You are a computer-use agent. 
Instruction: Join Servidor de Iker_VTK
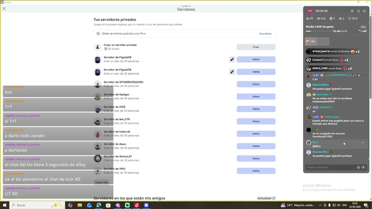[x=256, y=121]
